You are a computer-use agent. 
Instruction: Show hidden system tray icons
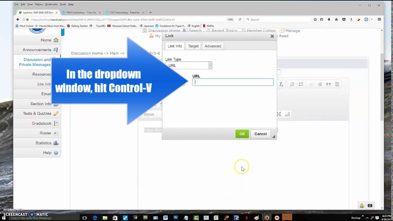pos(367,218)
